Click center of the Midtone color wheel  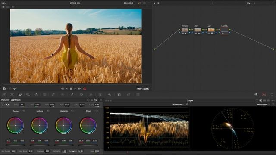[x=39, y=125]
